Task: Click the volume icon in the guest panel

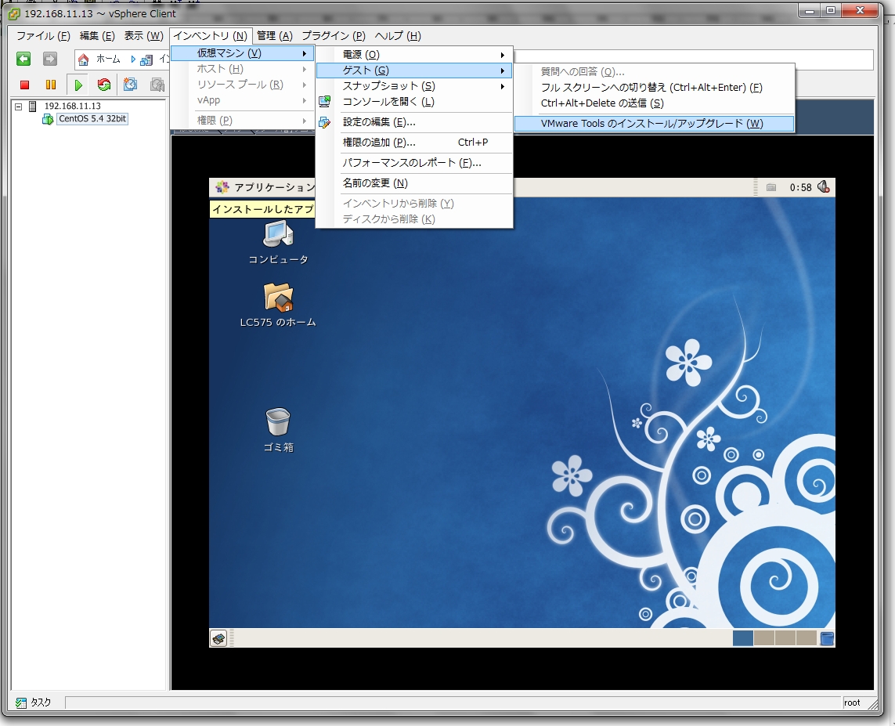Action: tap(823, 187)
